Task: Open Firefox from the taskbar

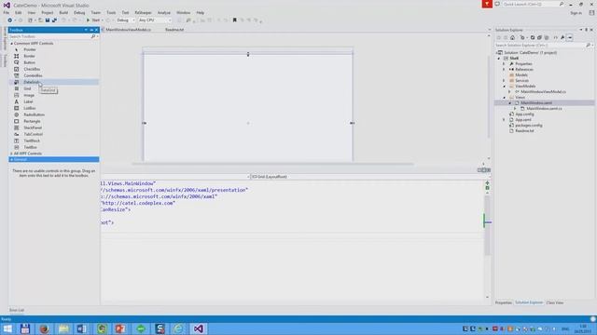Action: [44, 328]
